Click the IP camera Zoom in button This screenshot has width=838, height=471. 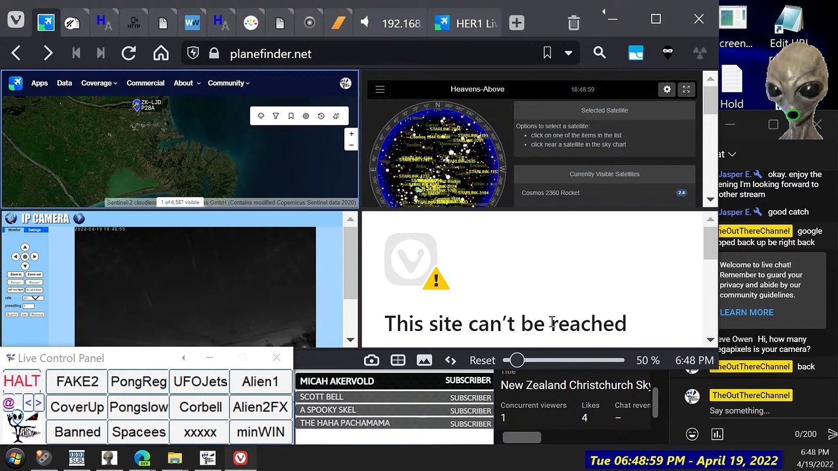pyautogui.click(x=15, y=275)
